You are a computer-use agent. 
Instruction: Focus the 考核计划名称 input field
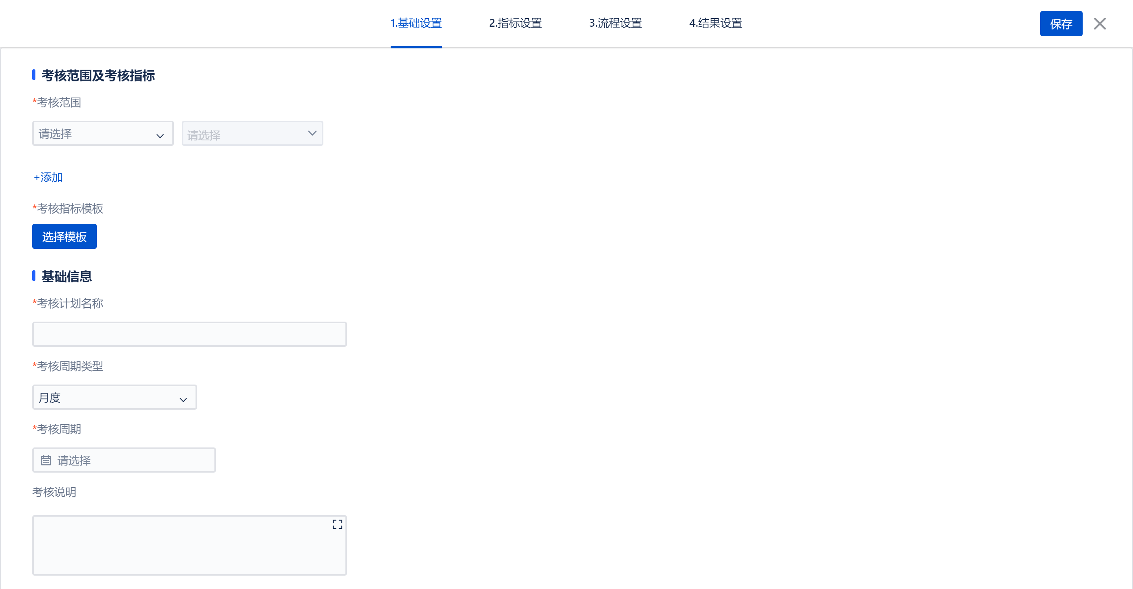[189, 334]
